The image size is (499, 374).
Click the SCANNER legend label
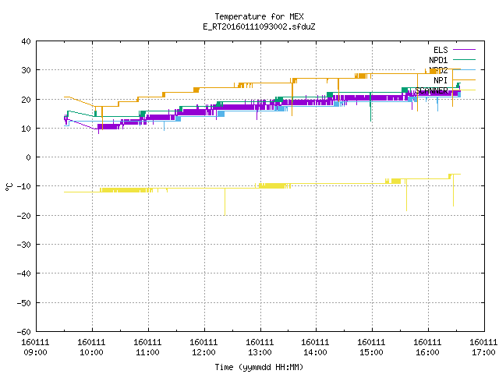pyautogui.click(x=431, y=90)
